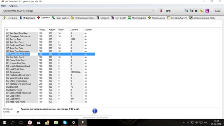
Task: Open the Файл menu
Action: 4,6
